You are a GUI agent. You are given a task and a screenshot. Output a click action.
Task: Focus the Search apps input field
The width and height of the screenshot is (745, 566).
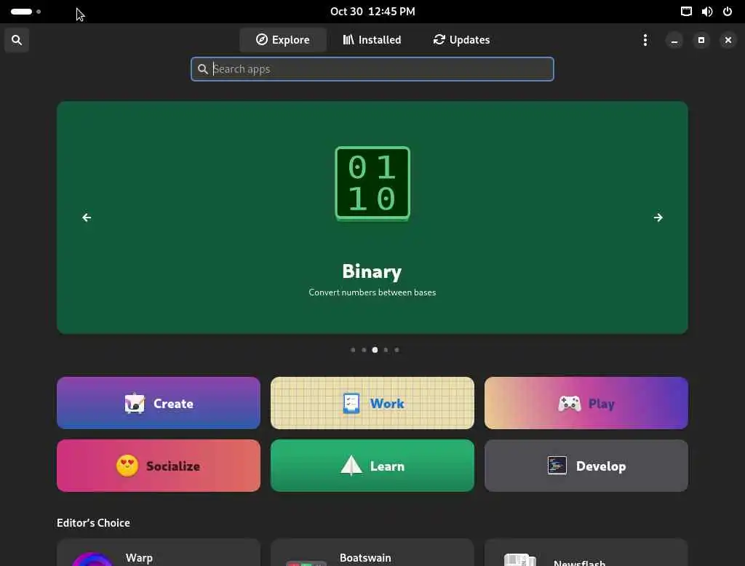click(372, 69)
